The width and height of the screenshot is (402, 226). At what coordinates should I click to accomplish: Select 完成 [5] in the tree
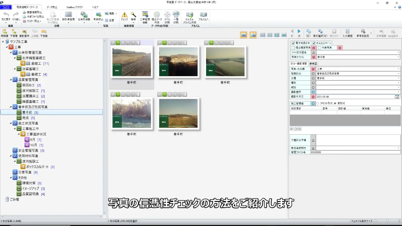click(26, 118)
